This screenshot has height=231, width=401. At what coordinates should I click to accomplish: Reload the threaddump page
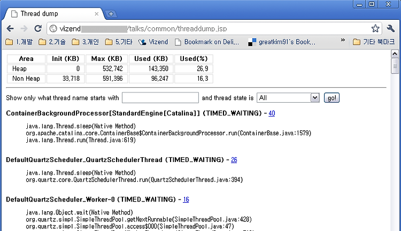click(38, 28)
